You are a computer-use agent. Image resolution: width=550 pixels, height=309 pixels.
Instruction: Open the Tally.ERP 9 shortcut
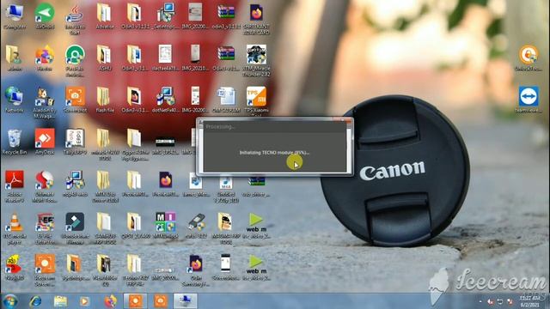click(x=75, y=142)
